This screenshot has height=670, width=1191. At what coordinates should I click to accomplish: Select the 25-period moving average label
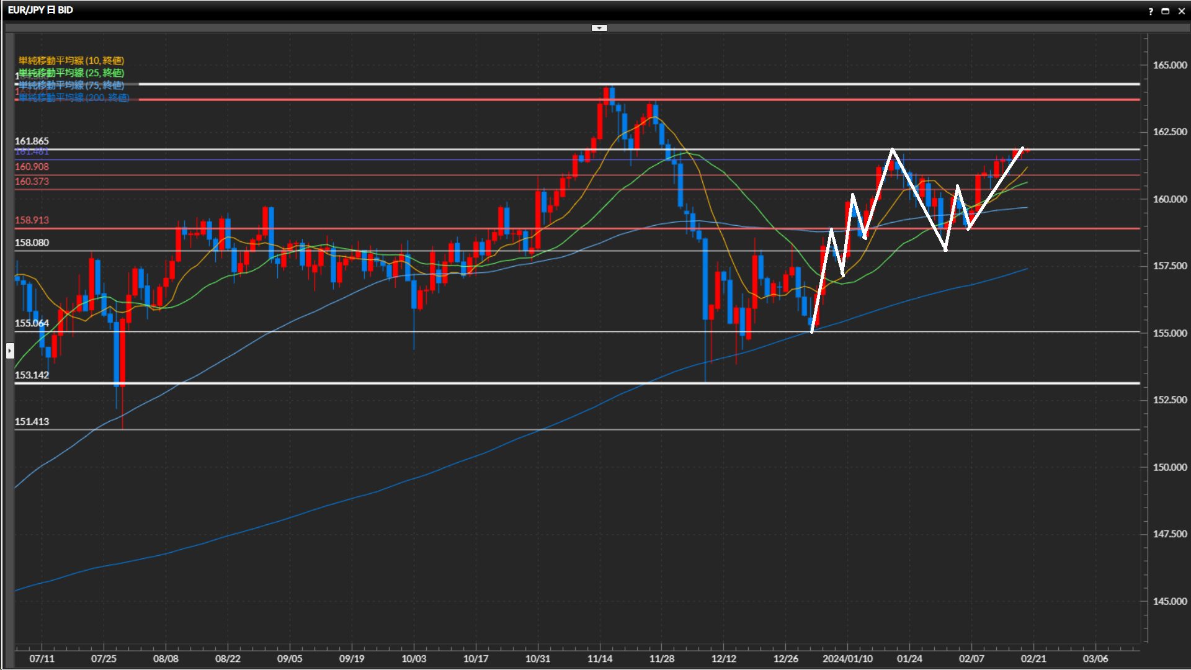(71, 73)
